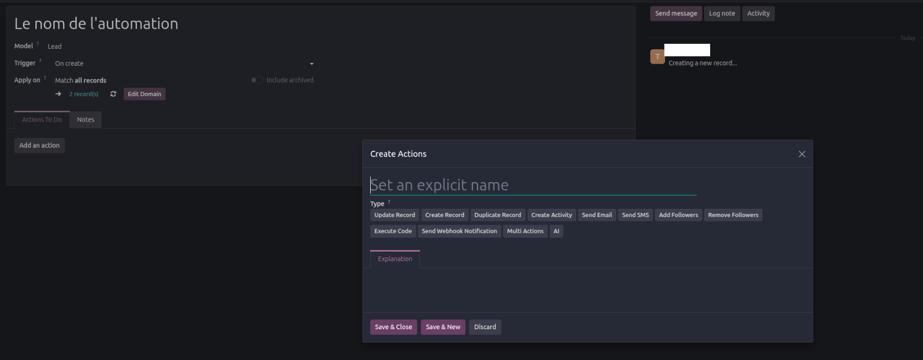The height and width of the screenshot is (360, 923).
Task: Click the Create Actions dialog title
Action: click(399, 154)
